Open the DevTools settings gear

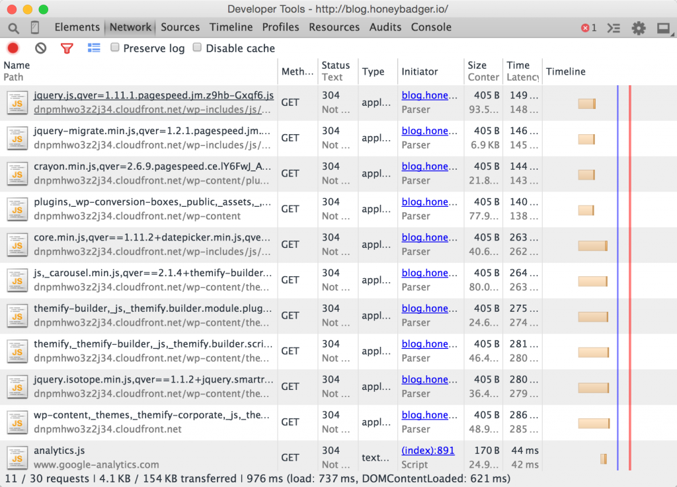pyautogui.click(x=639, y=28)
